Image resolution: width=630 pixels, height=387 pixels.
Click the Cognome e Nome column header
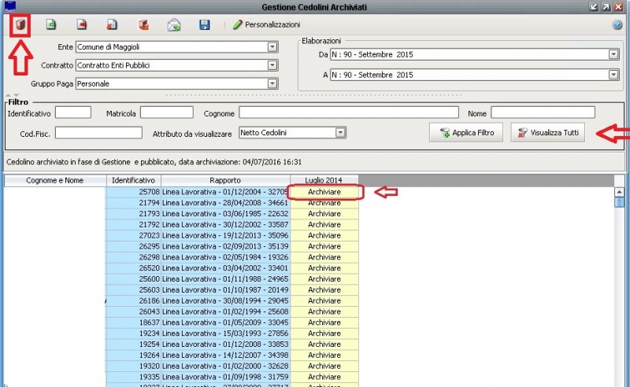point(55,181)
